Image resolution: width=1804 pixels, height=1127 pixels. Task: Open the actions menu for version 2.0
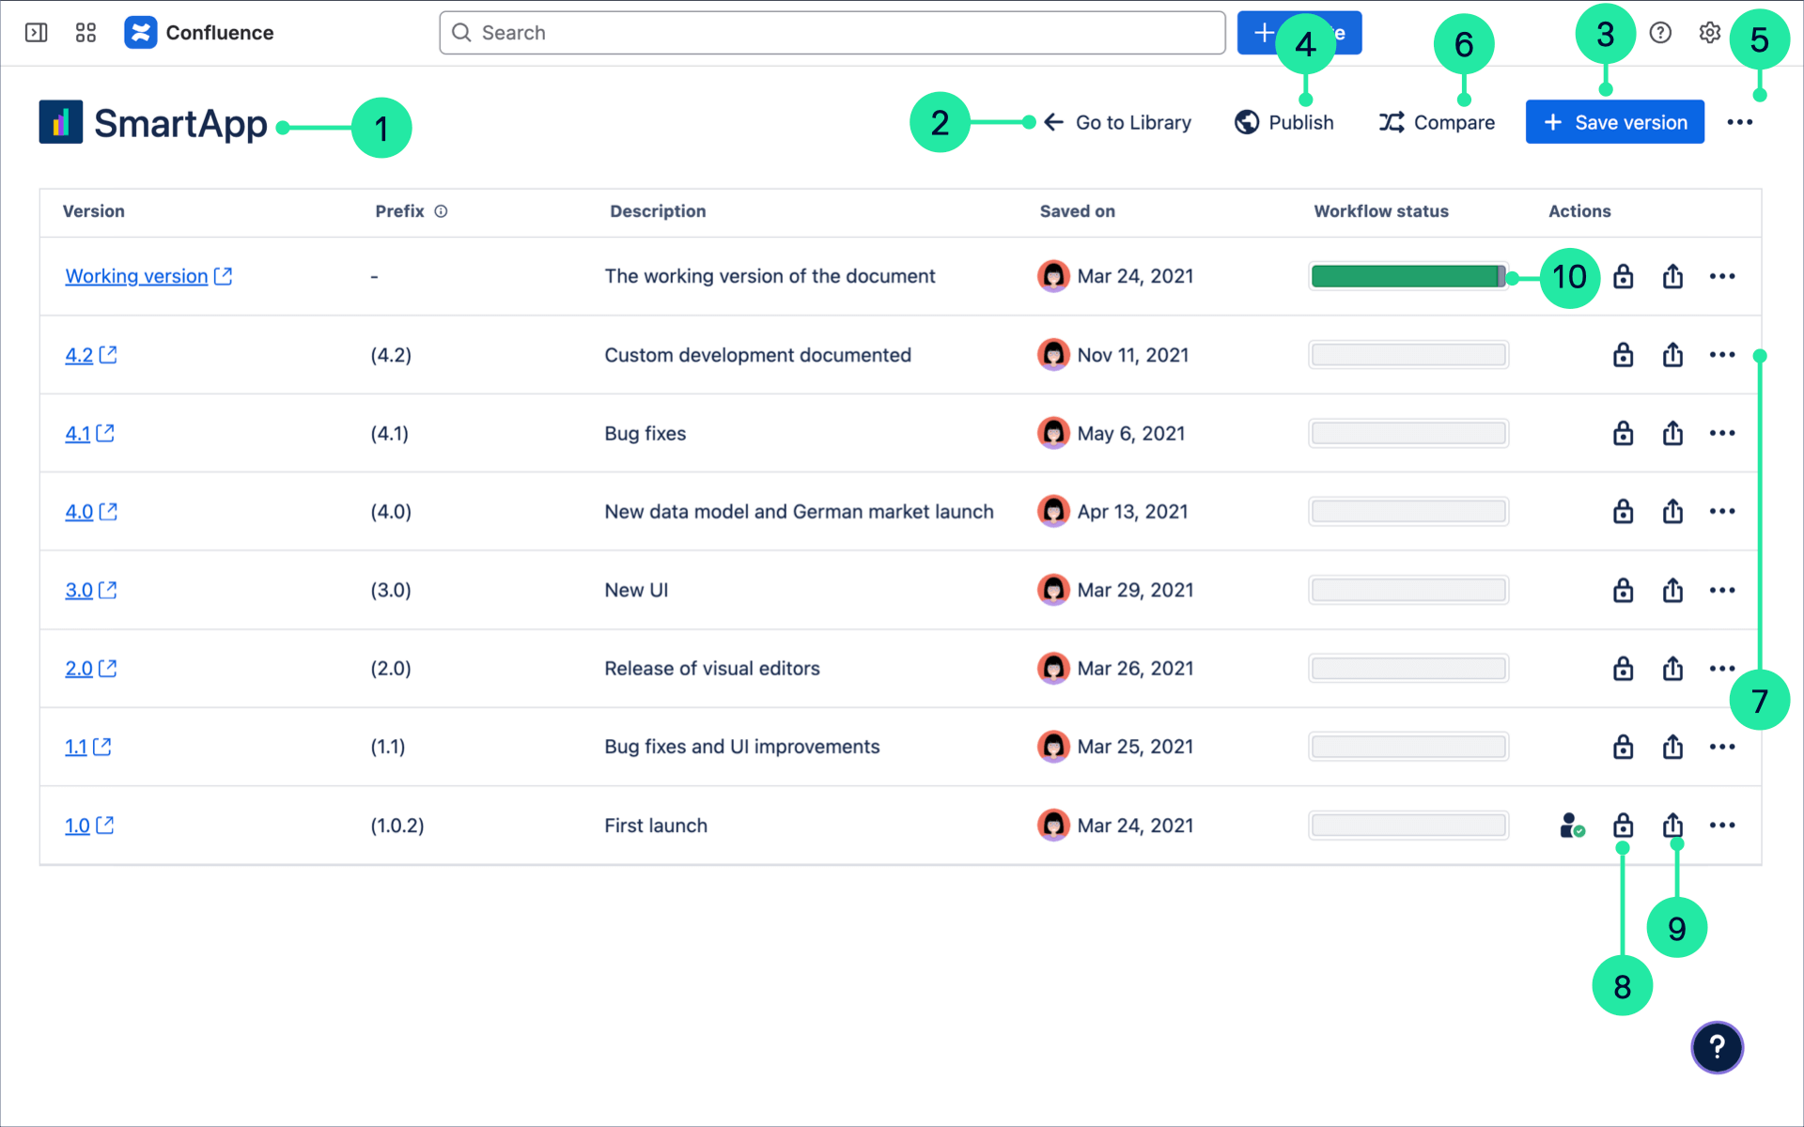click(1723, 668)
